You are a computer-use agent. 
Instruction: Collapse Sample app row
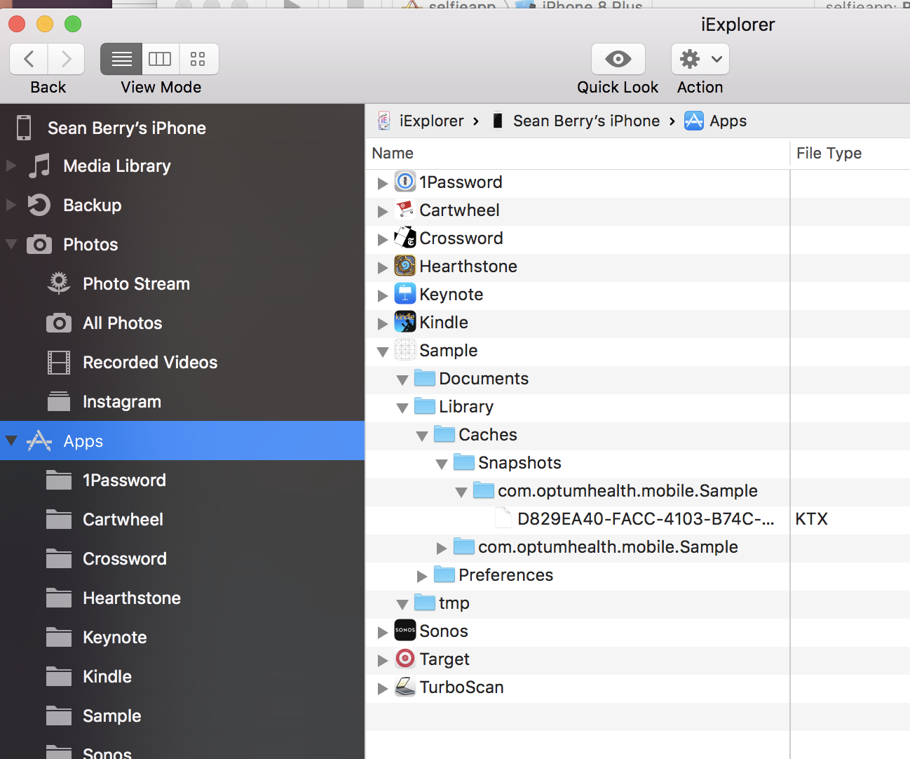(x=383, y=351)
